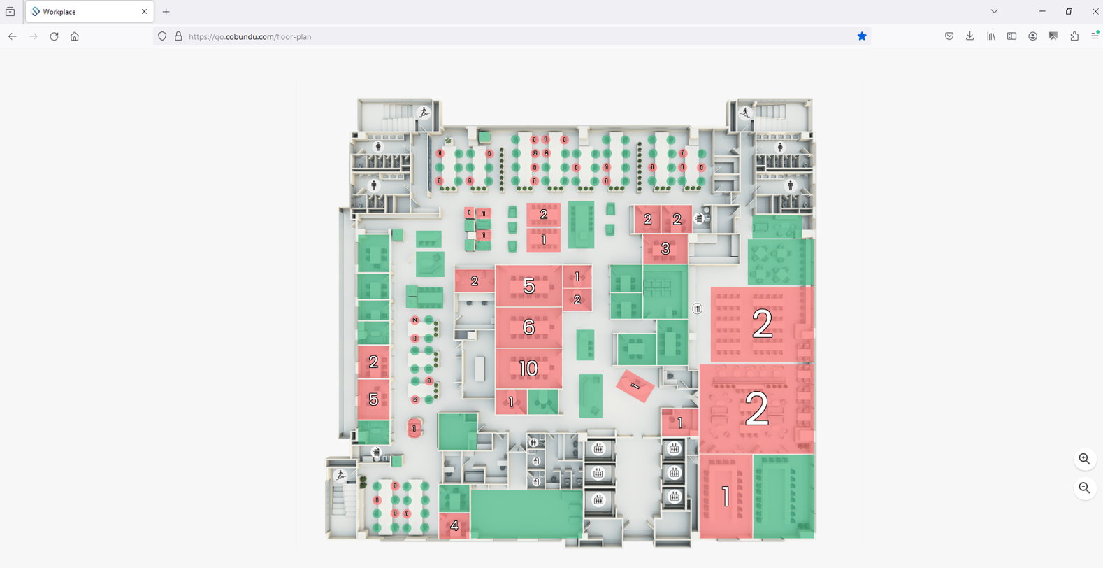The width and height of the screenshot is (1103, 568).
Task: Zoom in on the floor plan
Action: pos(1084,460)
